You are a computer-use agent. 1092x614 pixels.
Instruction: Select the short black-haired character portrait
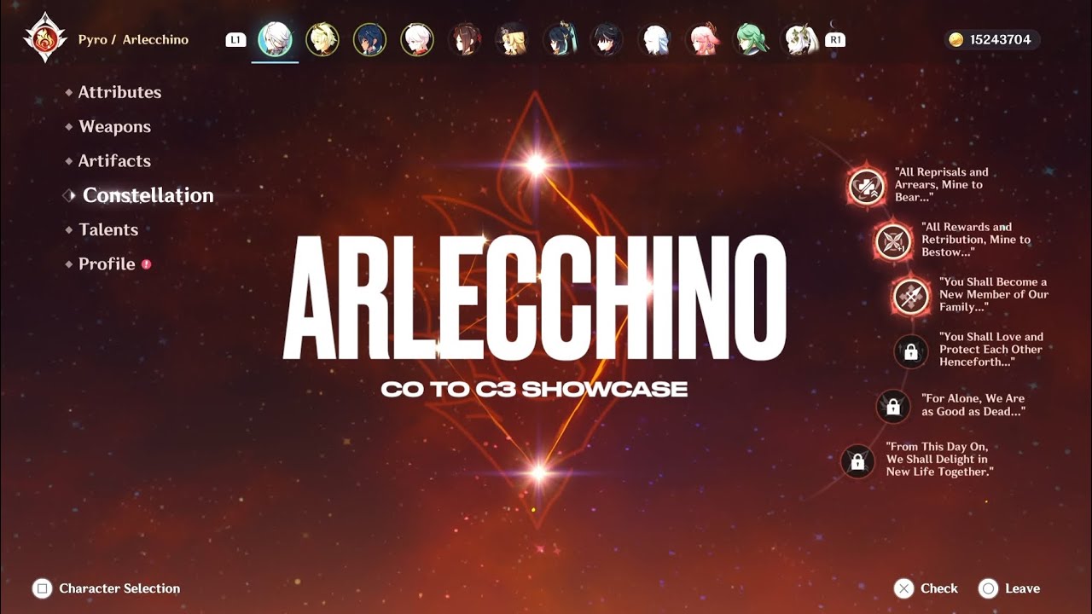607,39
